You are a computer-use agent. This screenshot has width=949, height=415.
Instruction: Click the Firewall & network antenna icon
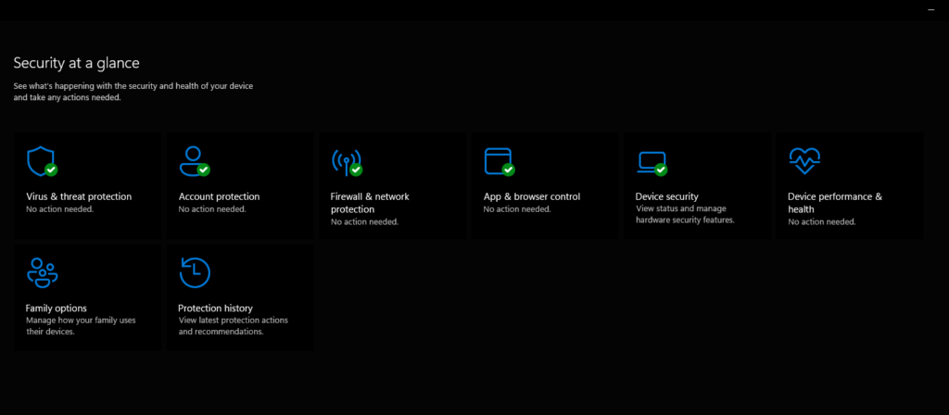(345, 161)
